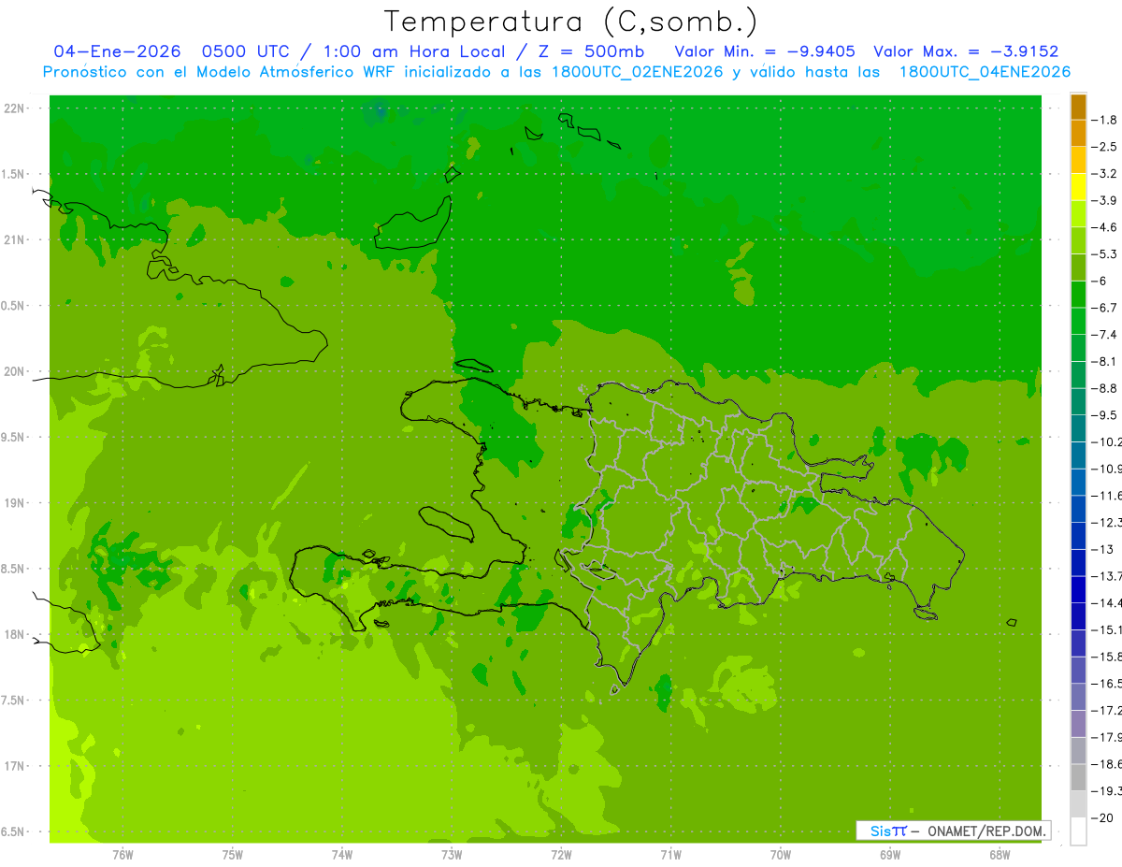Image resolution: width=1122 pixels, height=867 pixels.
Task: Pick the green swatch between -6 and -6.7
Action: click(1078, 295)
